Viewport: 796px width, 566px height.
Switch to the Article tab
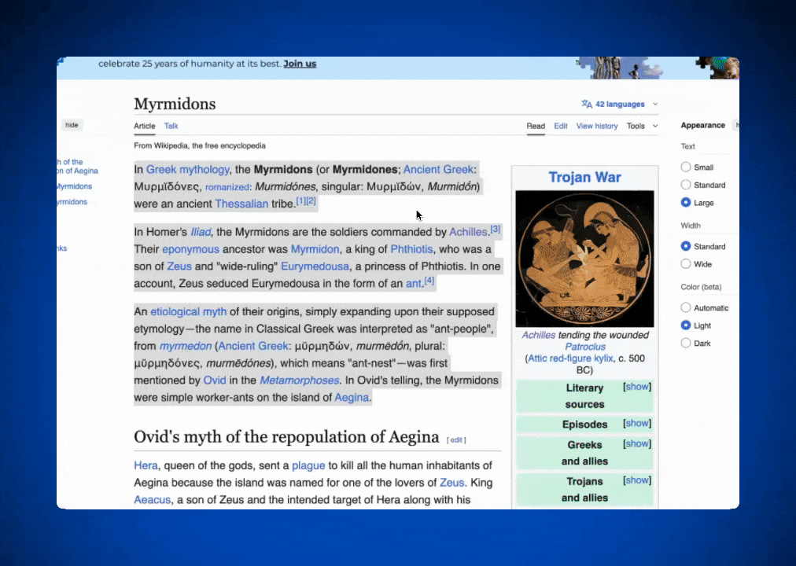coord(145,126)
